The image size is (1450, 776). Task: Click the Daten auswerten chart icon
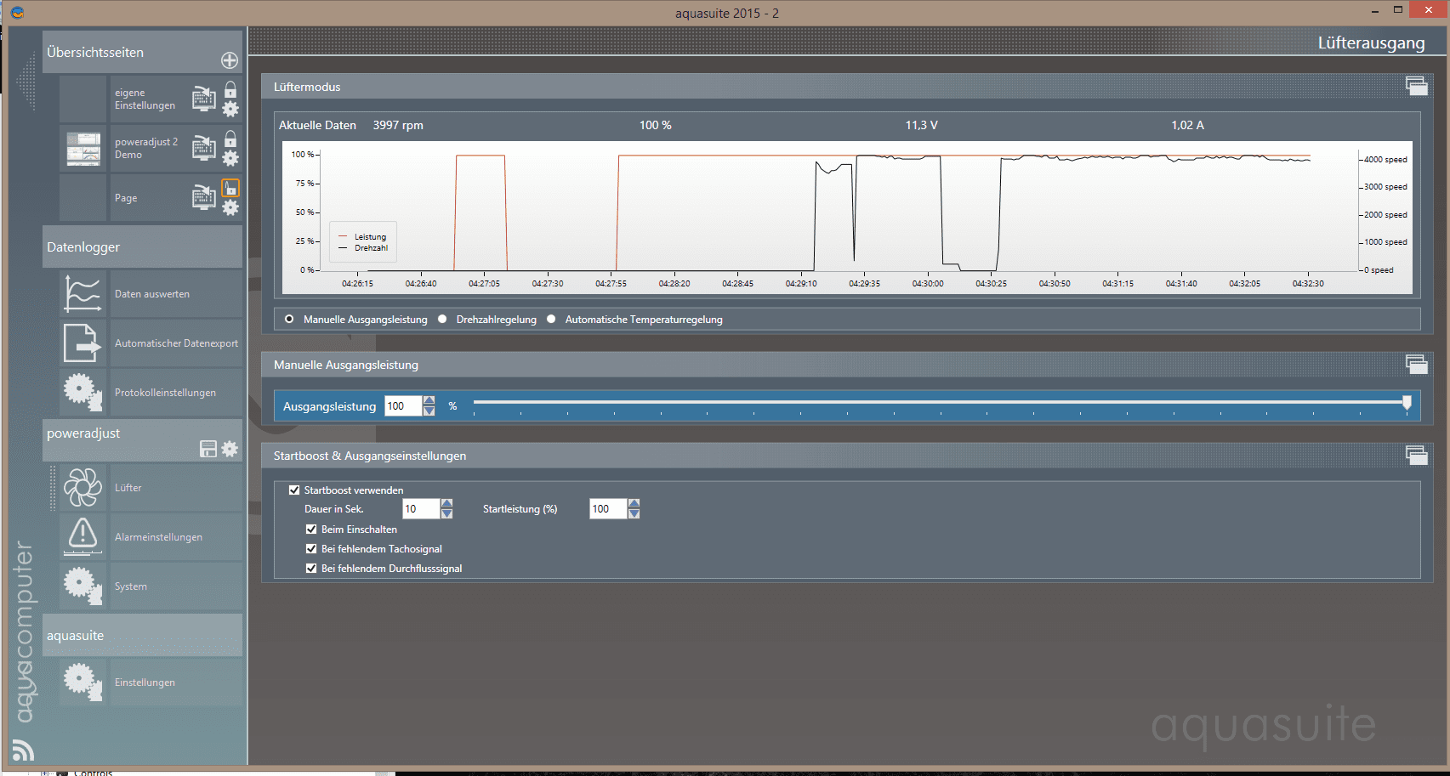click(x=82, y=294)
